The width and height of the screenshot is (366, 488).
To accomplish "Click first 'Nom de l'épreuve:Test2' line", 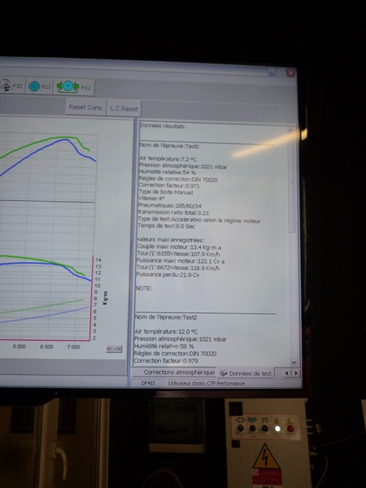I will pyautogui.click(x=169, y=146).
